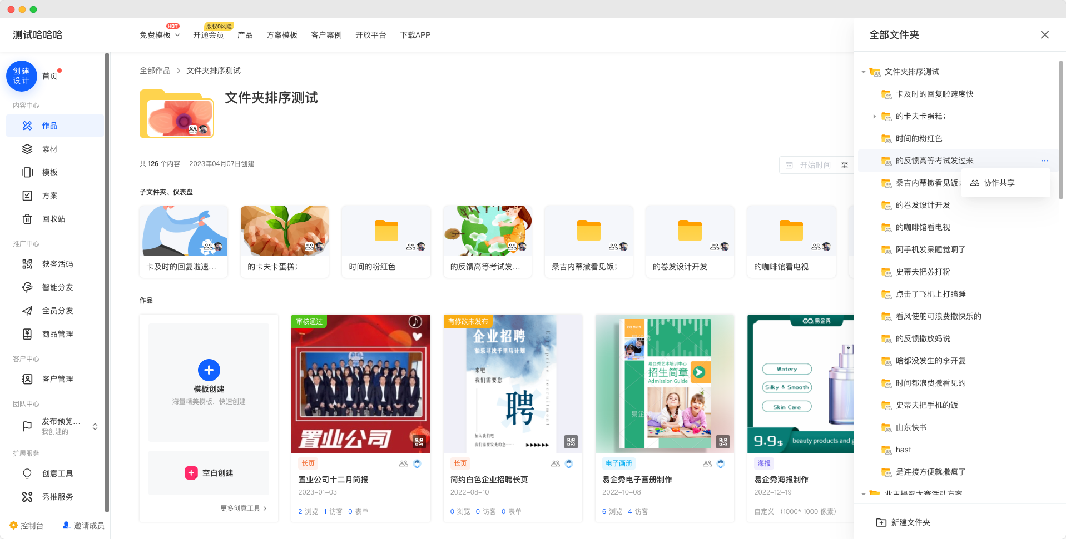Click the left sidebar scrollbar
Screen dimensions: 1066x539
107,282
